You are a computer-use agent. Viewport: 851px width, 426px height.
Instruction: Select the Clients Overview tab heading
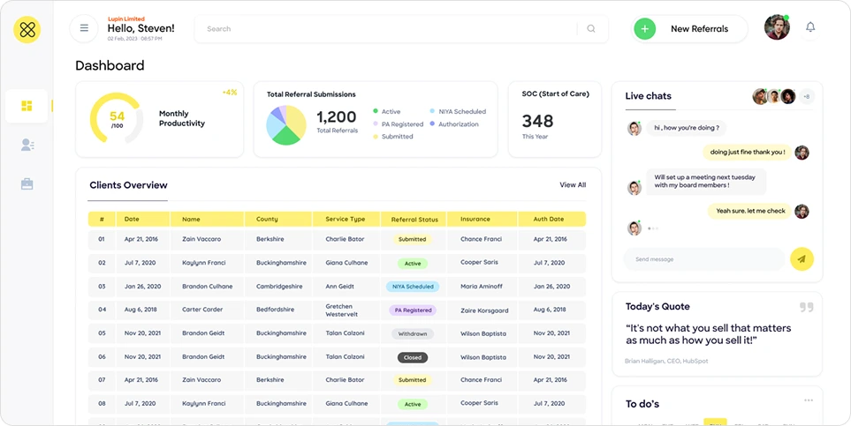pos(128,185)
